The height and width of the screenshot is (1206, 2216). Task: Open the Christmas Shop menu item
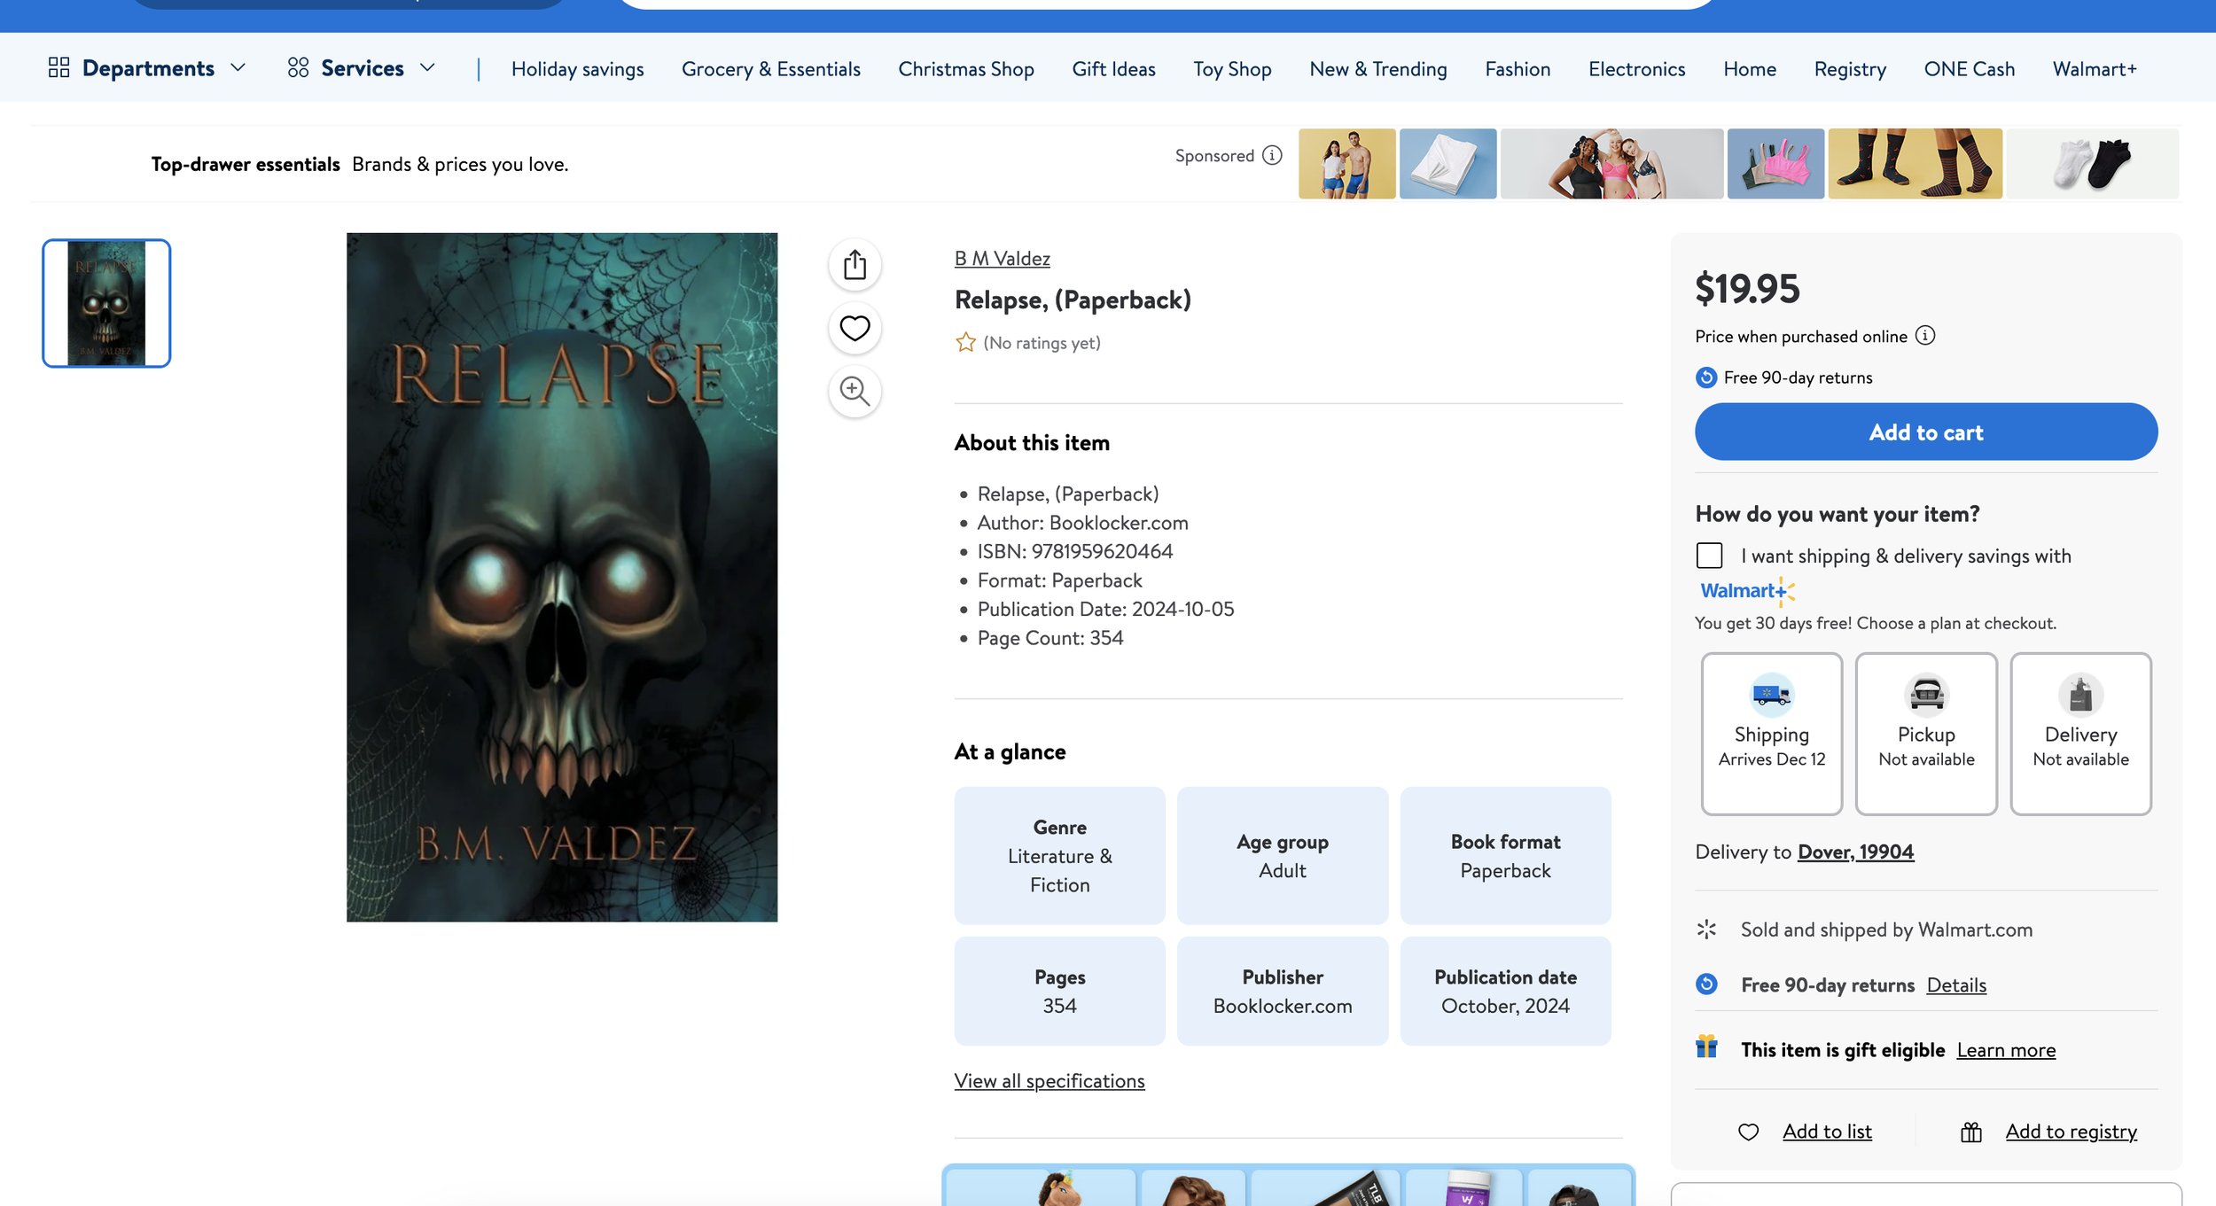(965, 69)
